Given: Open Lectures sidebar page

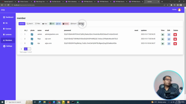Looking at the screenshot, I should pos(7,35).
